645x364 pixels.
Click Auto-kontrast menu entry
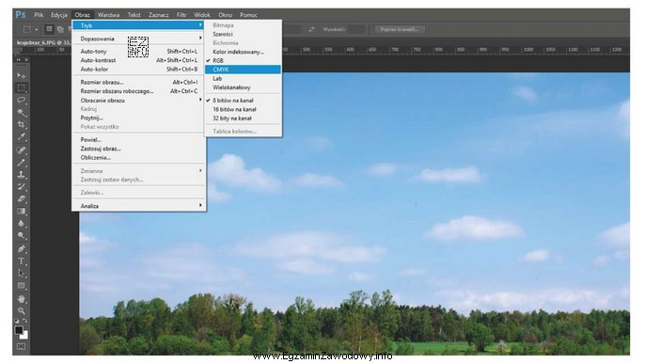coord(138,60)
